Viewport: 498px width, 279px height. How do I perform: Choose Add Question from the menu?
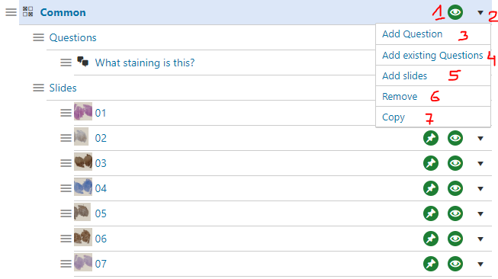[412, 34]
